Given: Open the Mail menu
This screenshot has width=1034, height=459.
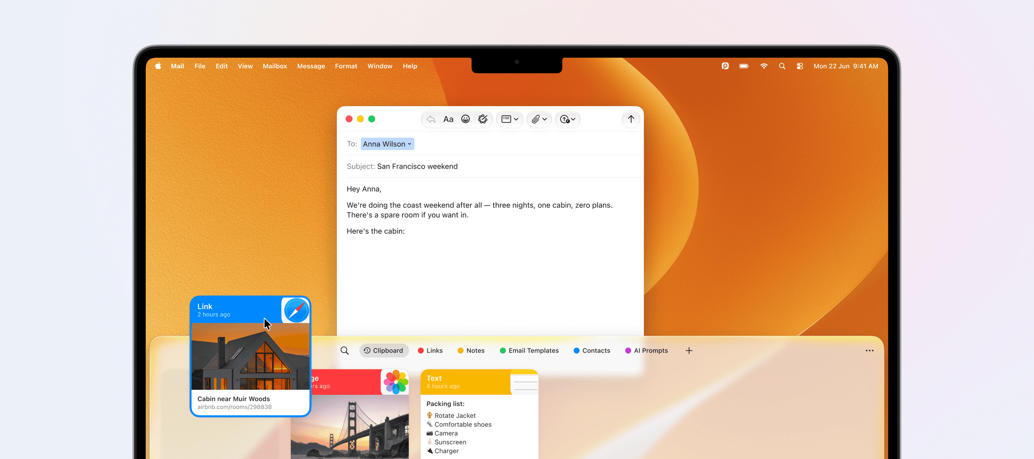Looking at the screenshot, I should (177, 66).
